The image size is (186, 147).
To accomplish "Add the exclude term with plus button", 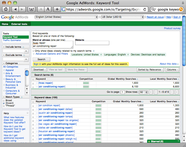I will click(x=26, y=59).
